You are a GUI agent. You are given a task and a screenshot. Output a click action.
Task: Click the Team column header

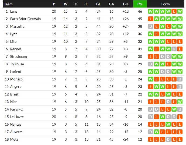pyautogui.click(x=8, y=4)
